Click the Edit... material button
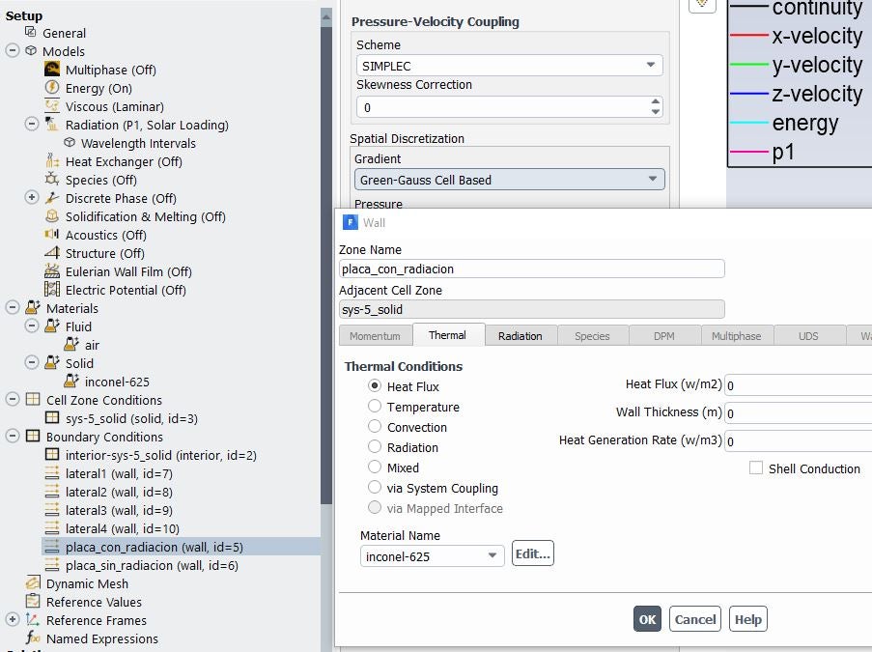The width and height of the screenshot is (872, 652). click(x=532, y=553)
